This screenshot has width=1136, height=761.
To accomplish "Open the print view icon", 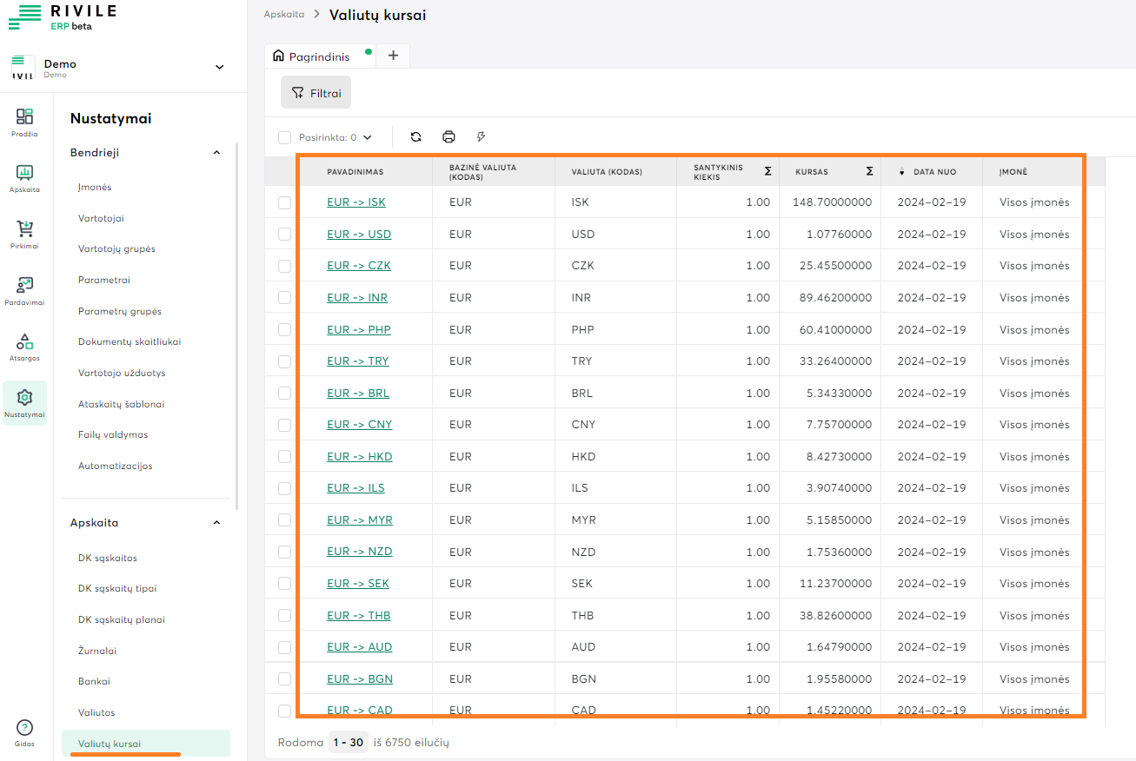I will (448, 136).
